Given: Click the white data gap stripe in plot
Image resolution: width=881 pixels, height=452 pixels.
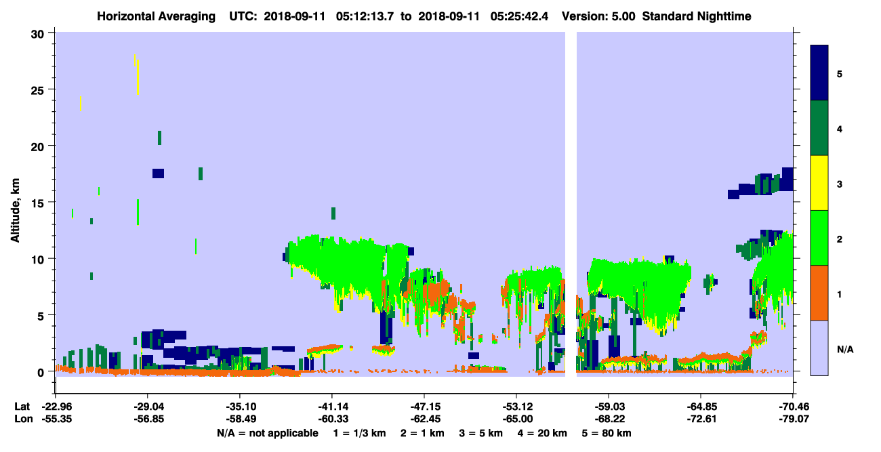Looking at the screenshot, I should click(x=571, y=204).
